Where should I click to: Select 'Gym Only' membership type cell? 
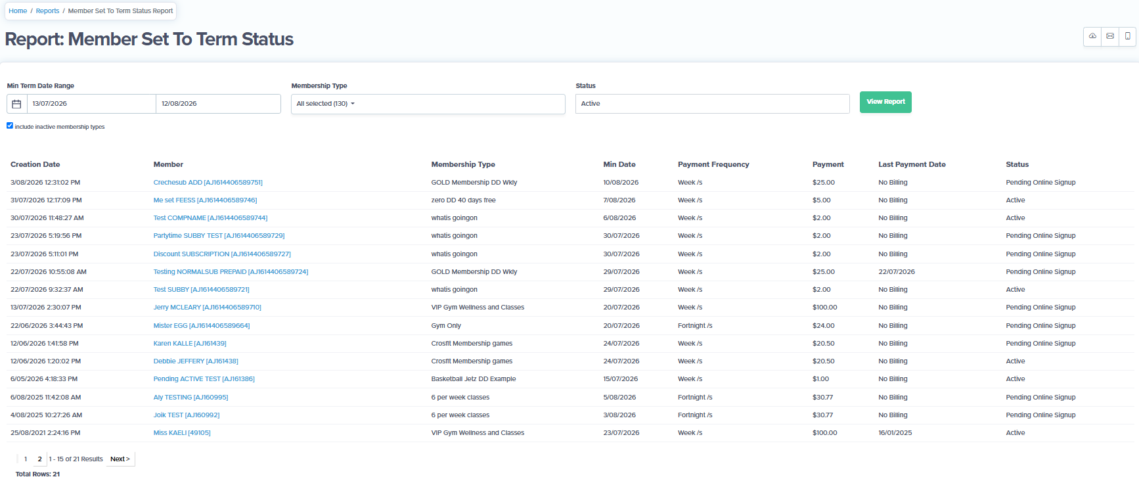pos(446,326)
